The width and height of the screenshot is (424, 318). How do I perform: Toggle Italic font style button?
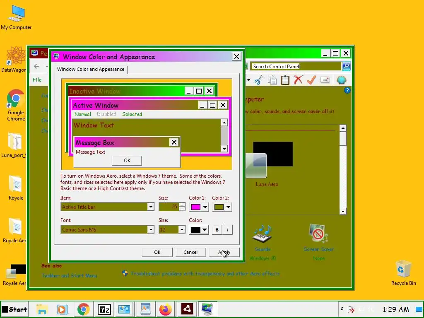coord(227,229)
